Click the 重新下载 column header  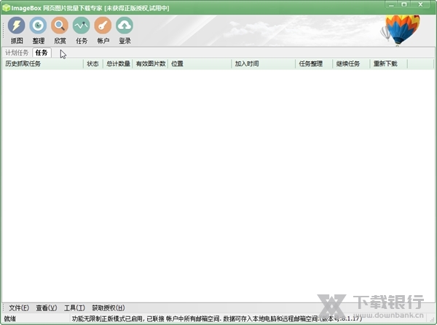point(389,64)
